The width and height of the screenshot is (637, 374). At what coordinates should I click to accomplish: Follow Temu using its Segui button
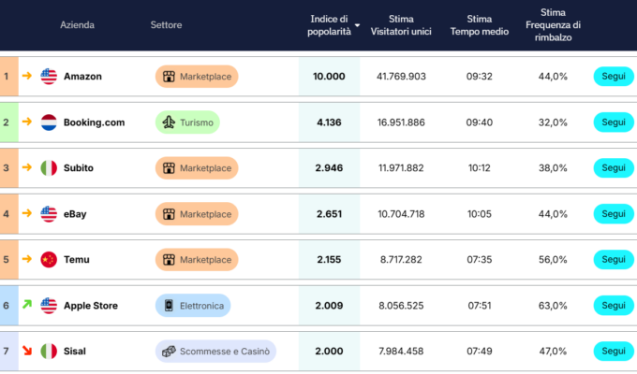pos(614,260)
